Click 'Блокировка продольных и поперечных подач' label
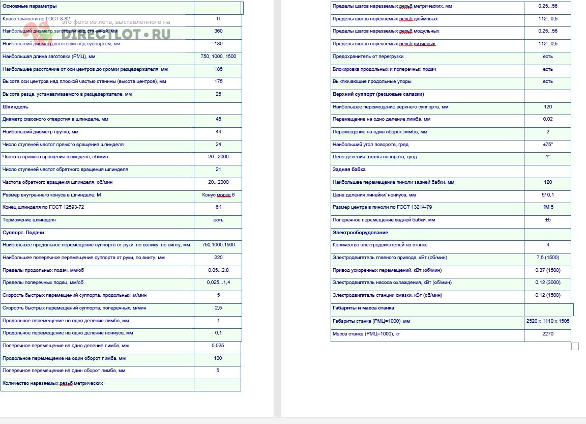 pos(384,69)
